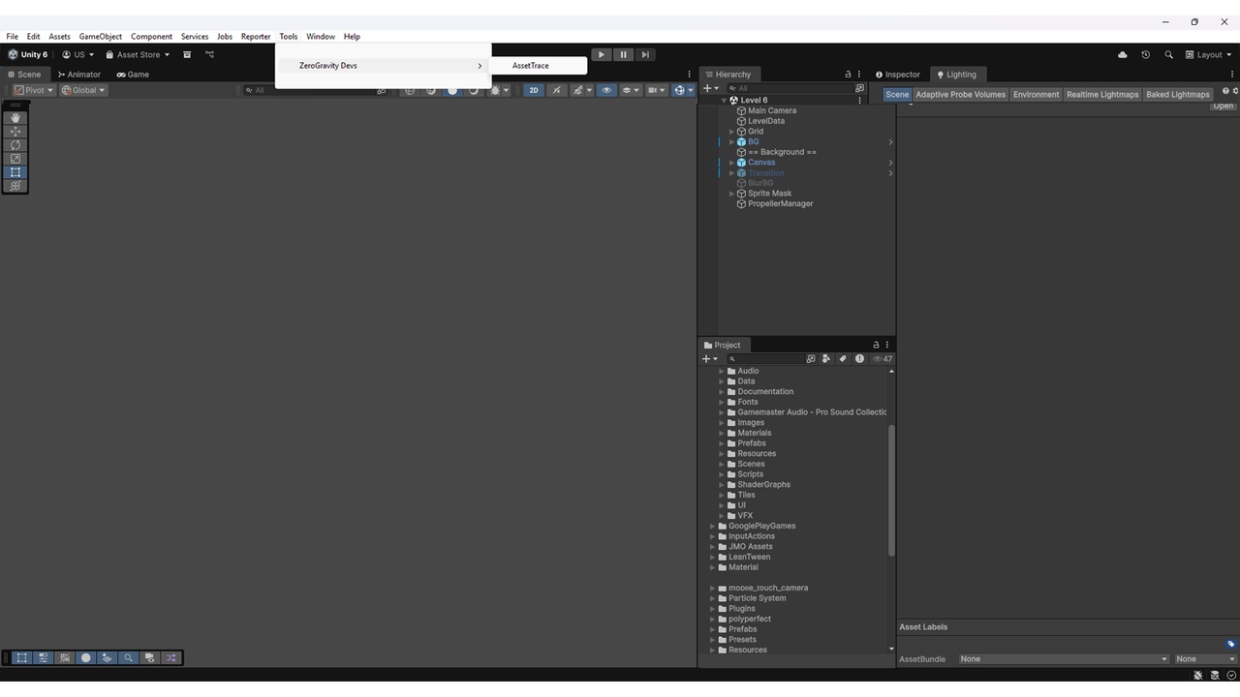Select PropellerManager in the Hierarchy
The image size is (1240, 697).
click(781, 204)
